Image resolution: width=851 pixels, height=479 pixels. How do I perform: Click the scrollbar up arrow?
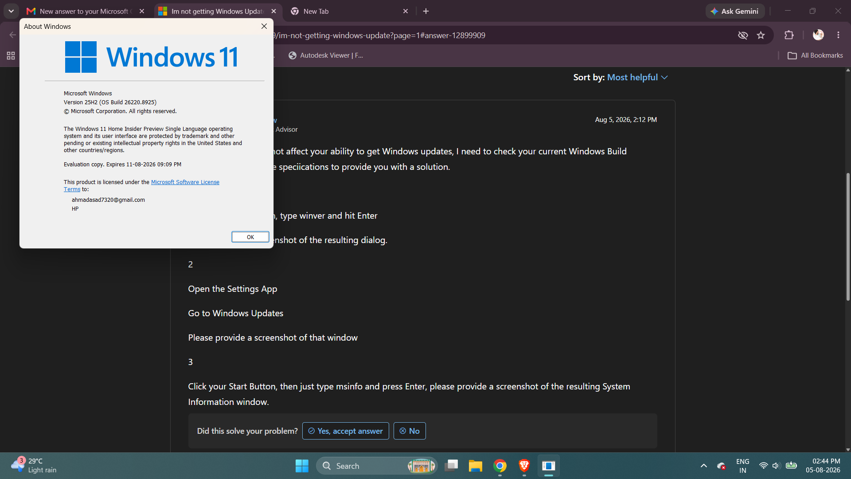[848, 70]
